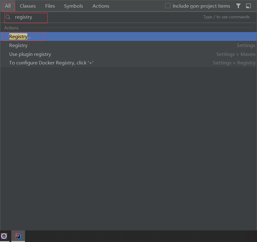
Task: Click the settings gear taskbar icon
Action: (x=4, y=236)
